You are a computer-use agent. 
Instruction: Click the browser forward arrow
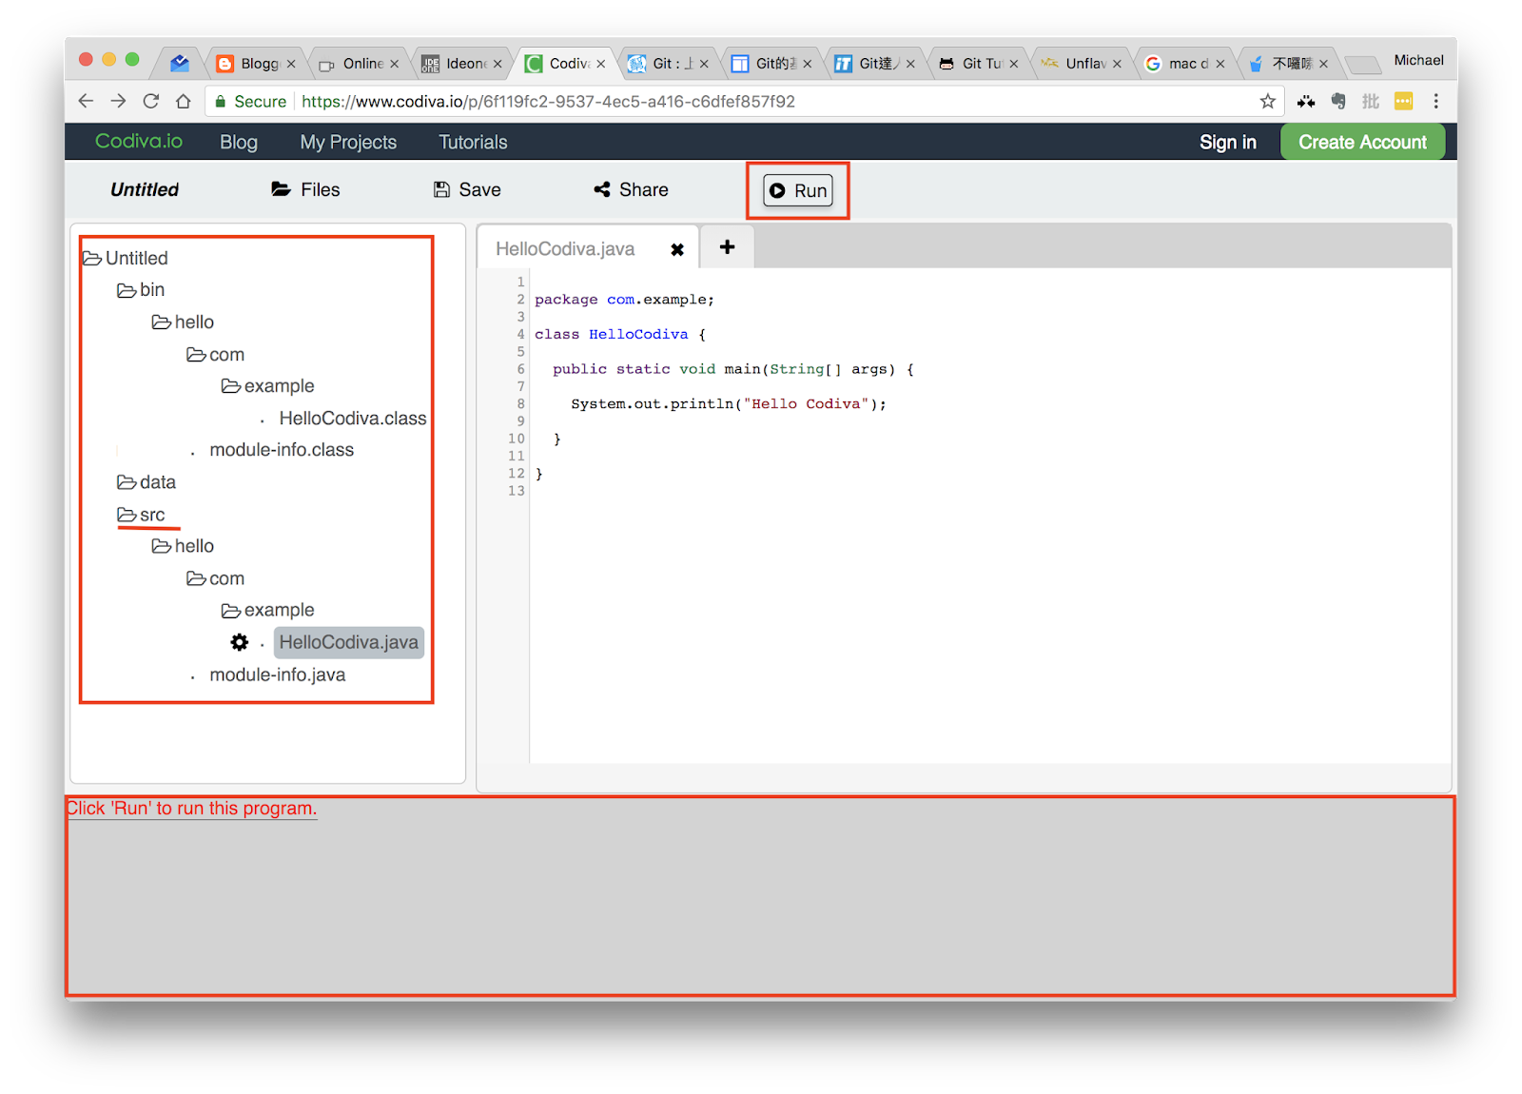(118, 101)
